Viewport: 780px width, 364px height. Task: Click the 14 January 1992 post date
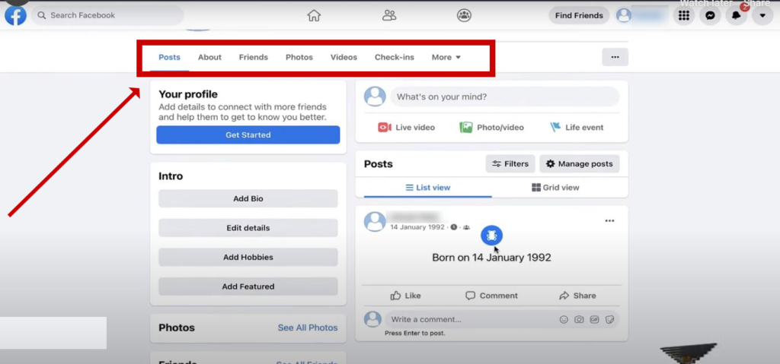tap(418, 227)
